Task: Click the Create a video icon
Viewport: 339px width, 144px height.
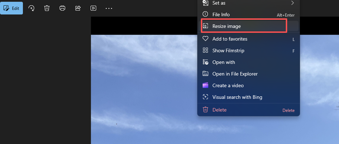Action: coord(206,85)
